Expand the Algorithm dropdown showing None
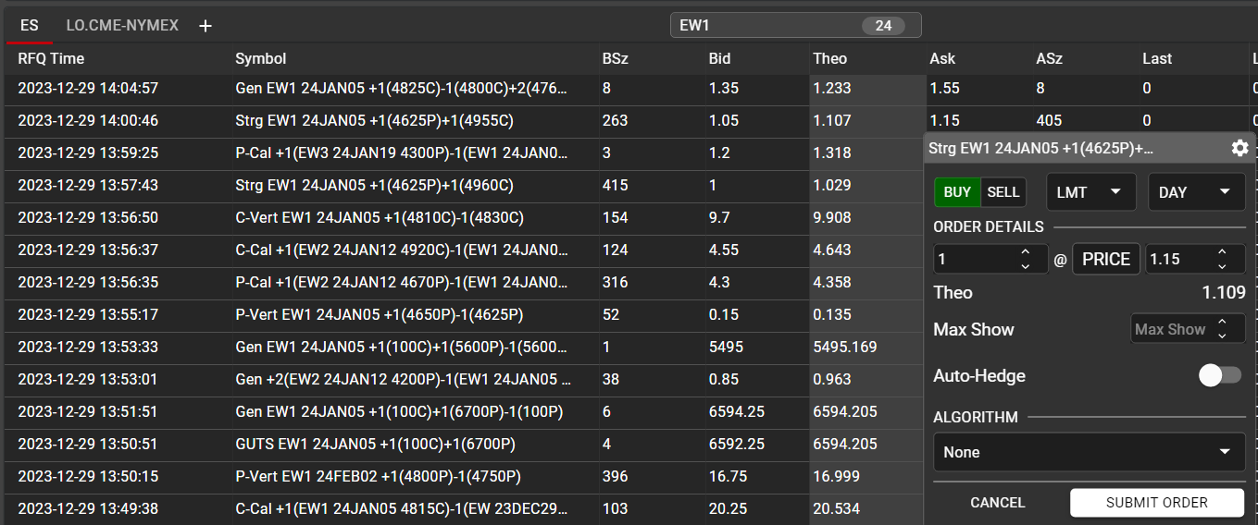The image size is (1258, 525). tap(1088, 452)
